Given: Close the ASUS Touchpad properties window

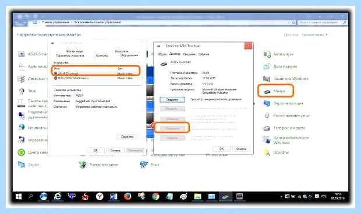Looking at the screenshot, I should pyautogui.click(x=248, y=45).
